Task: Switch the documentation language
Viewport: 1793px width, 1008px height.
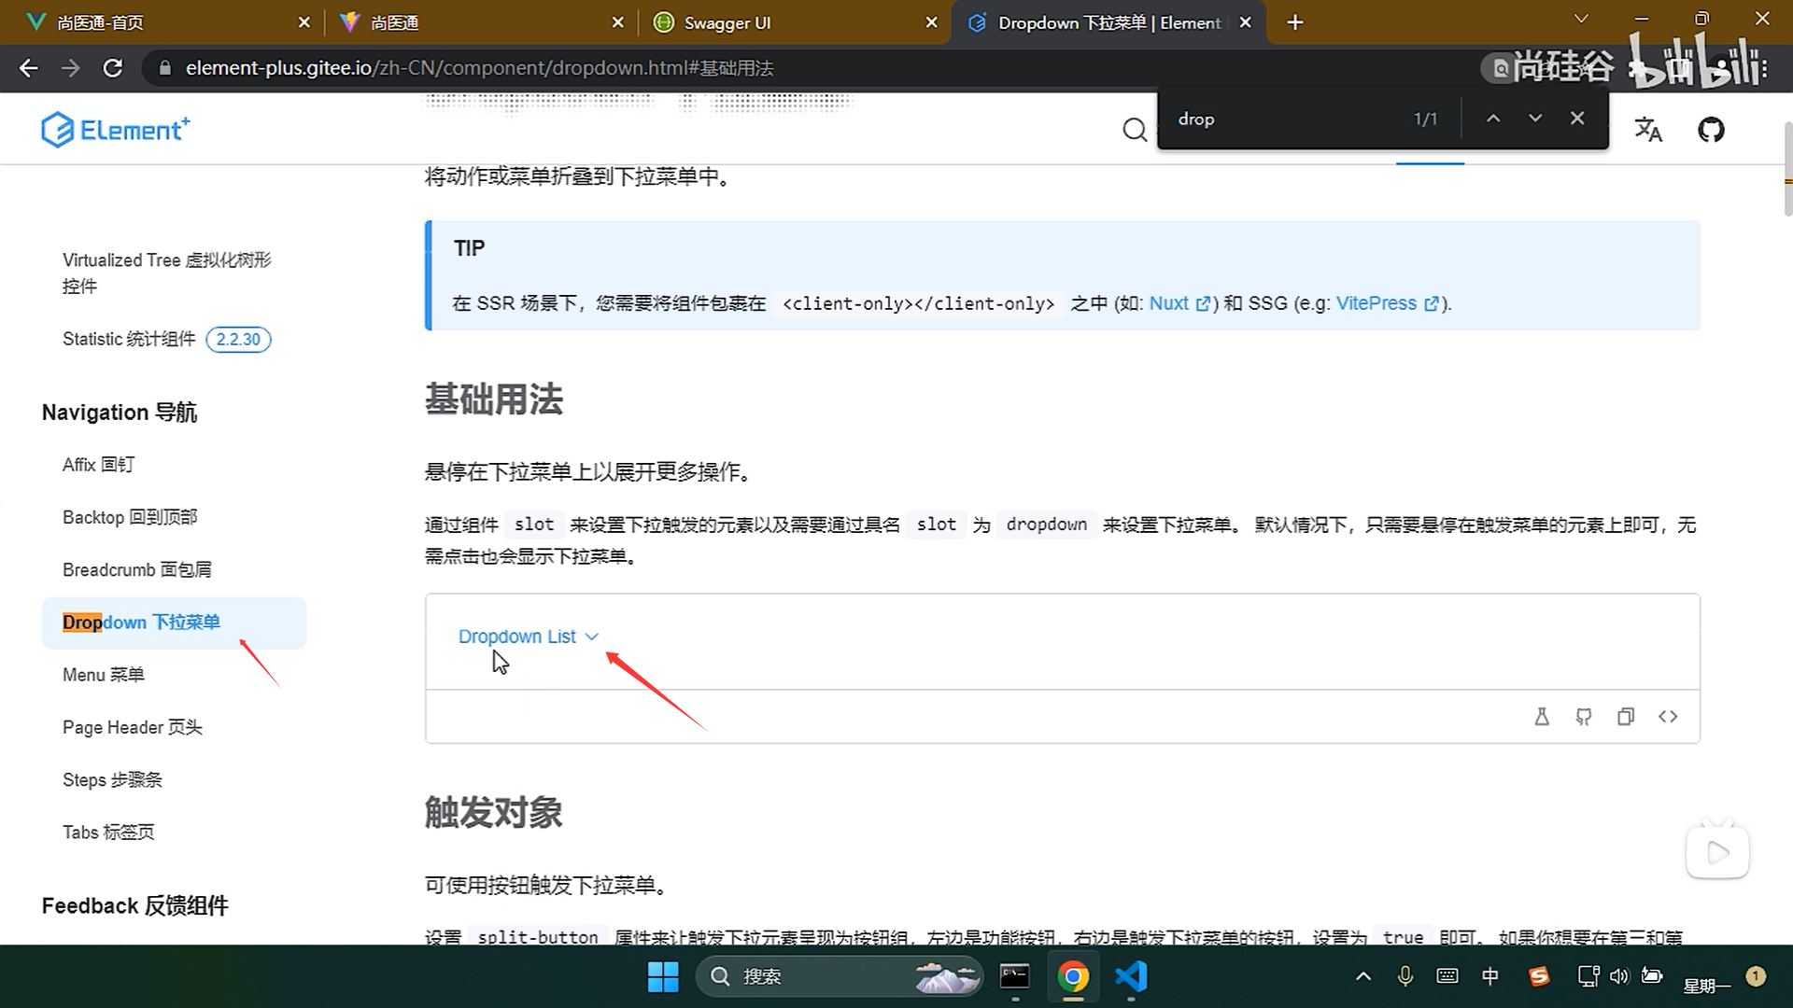Action: [1648, 130]
